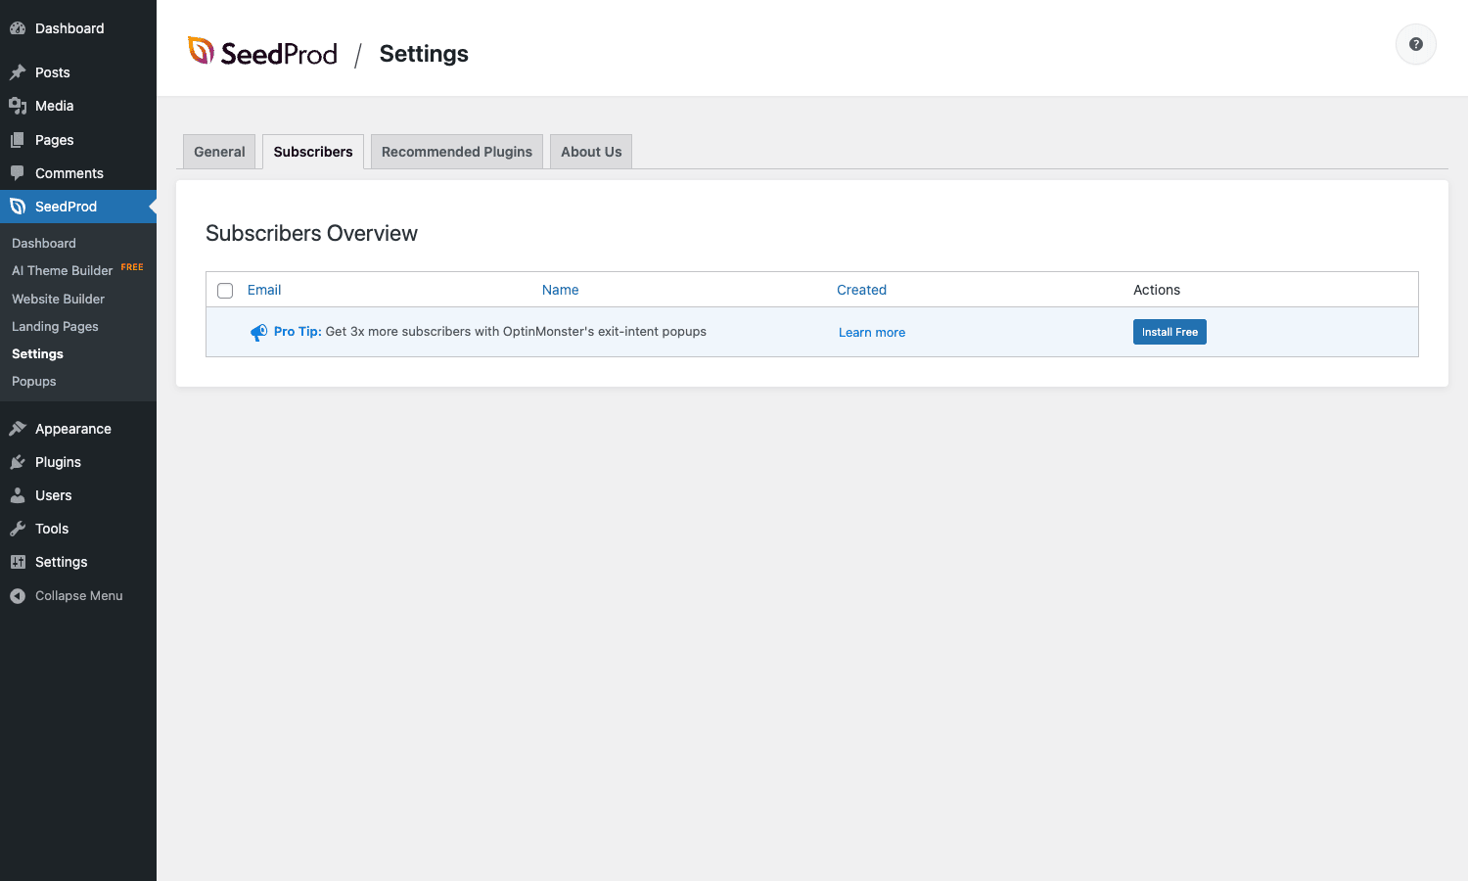This screenshot has height=881, width=1468.
Task: Click the Tools wrench icon
Action: (x=18, y=529)
